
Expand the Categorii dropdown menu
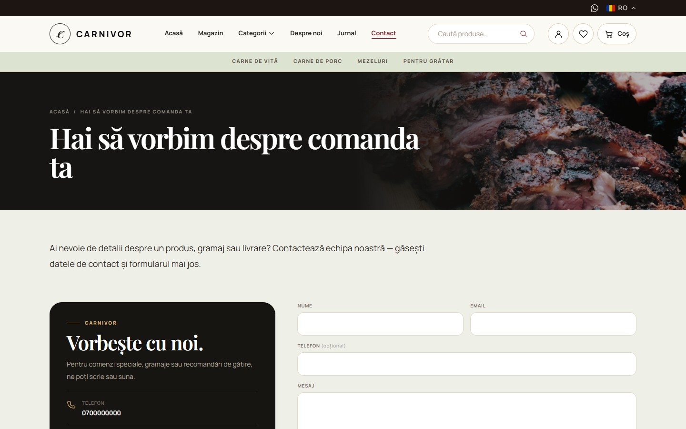tap(256, 33)
